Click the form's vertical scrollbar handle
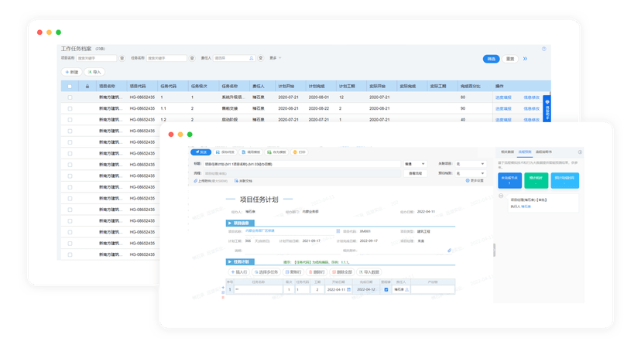Image resolution: width=641 pixels, height=348 pixels. [x=494, y=250]
